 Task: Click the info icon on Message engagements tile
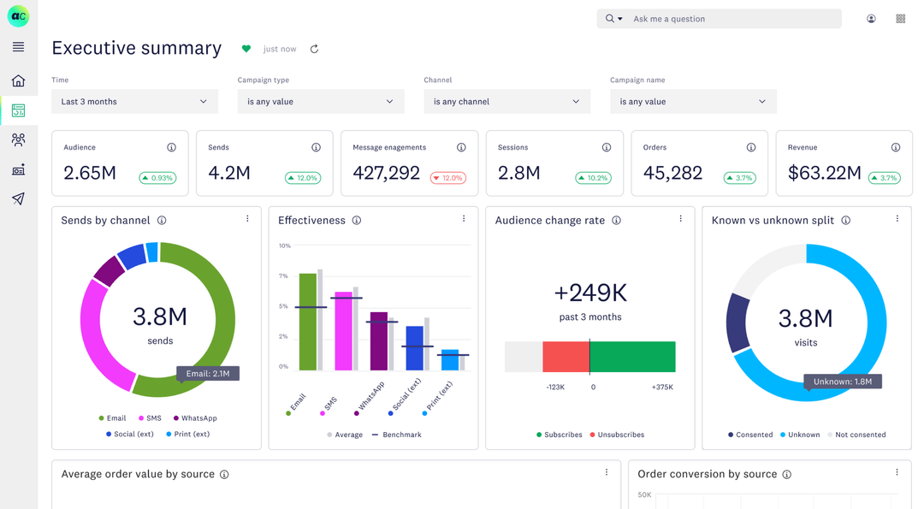461,146
